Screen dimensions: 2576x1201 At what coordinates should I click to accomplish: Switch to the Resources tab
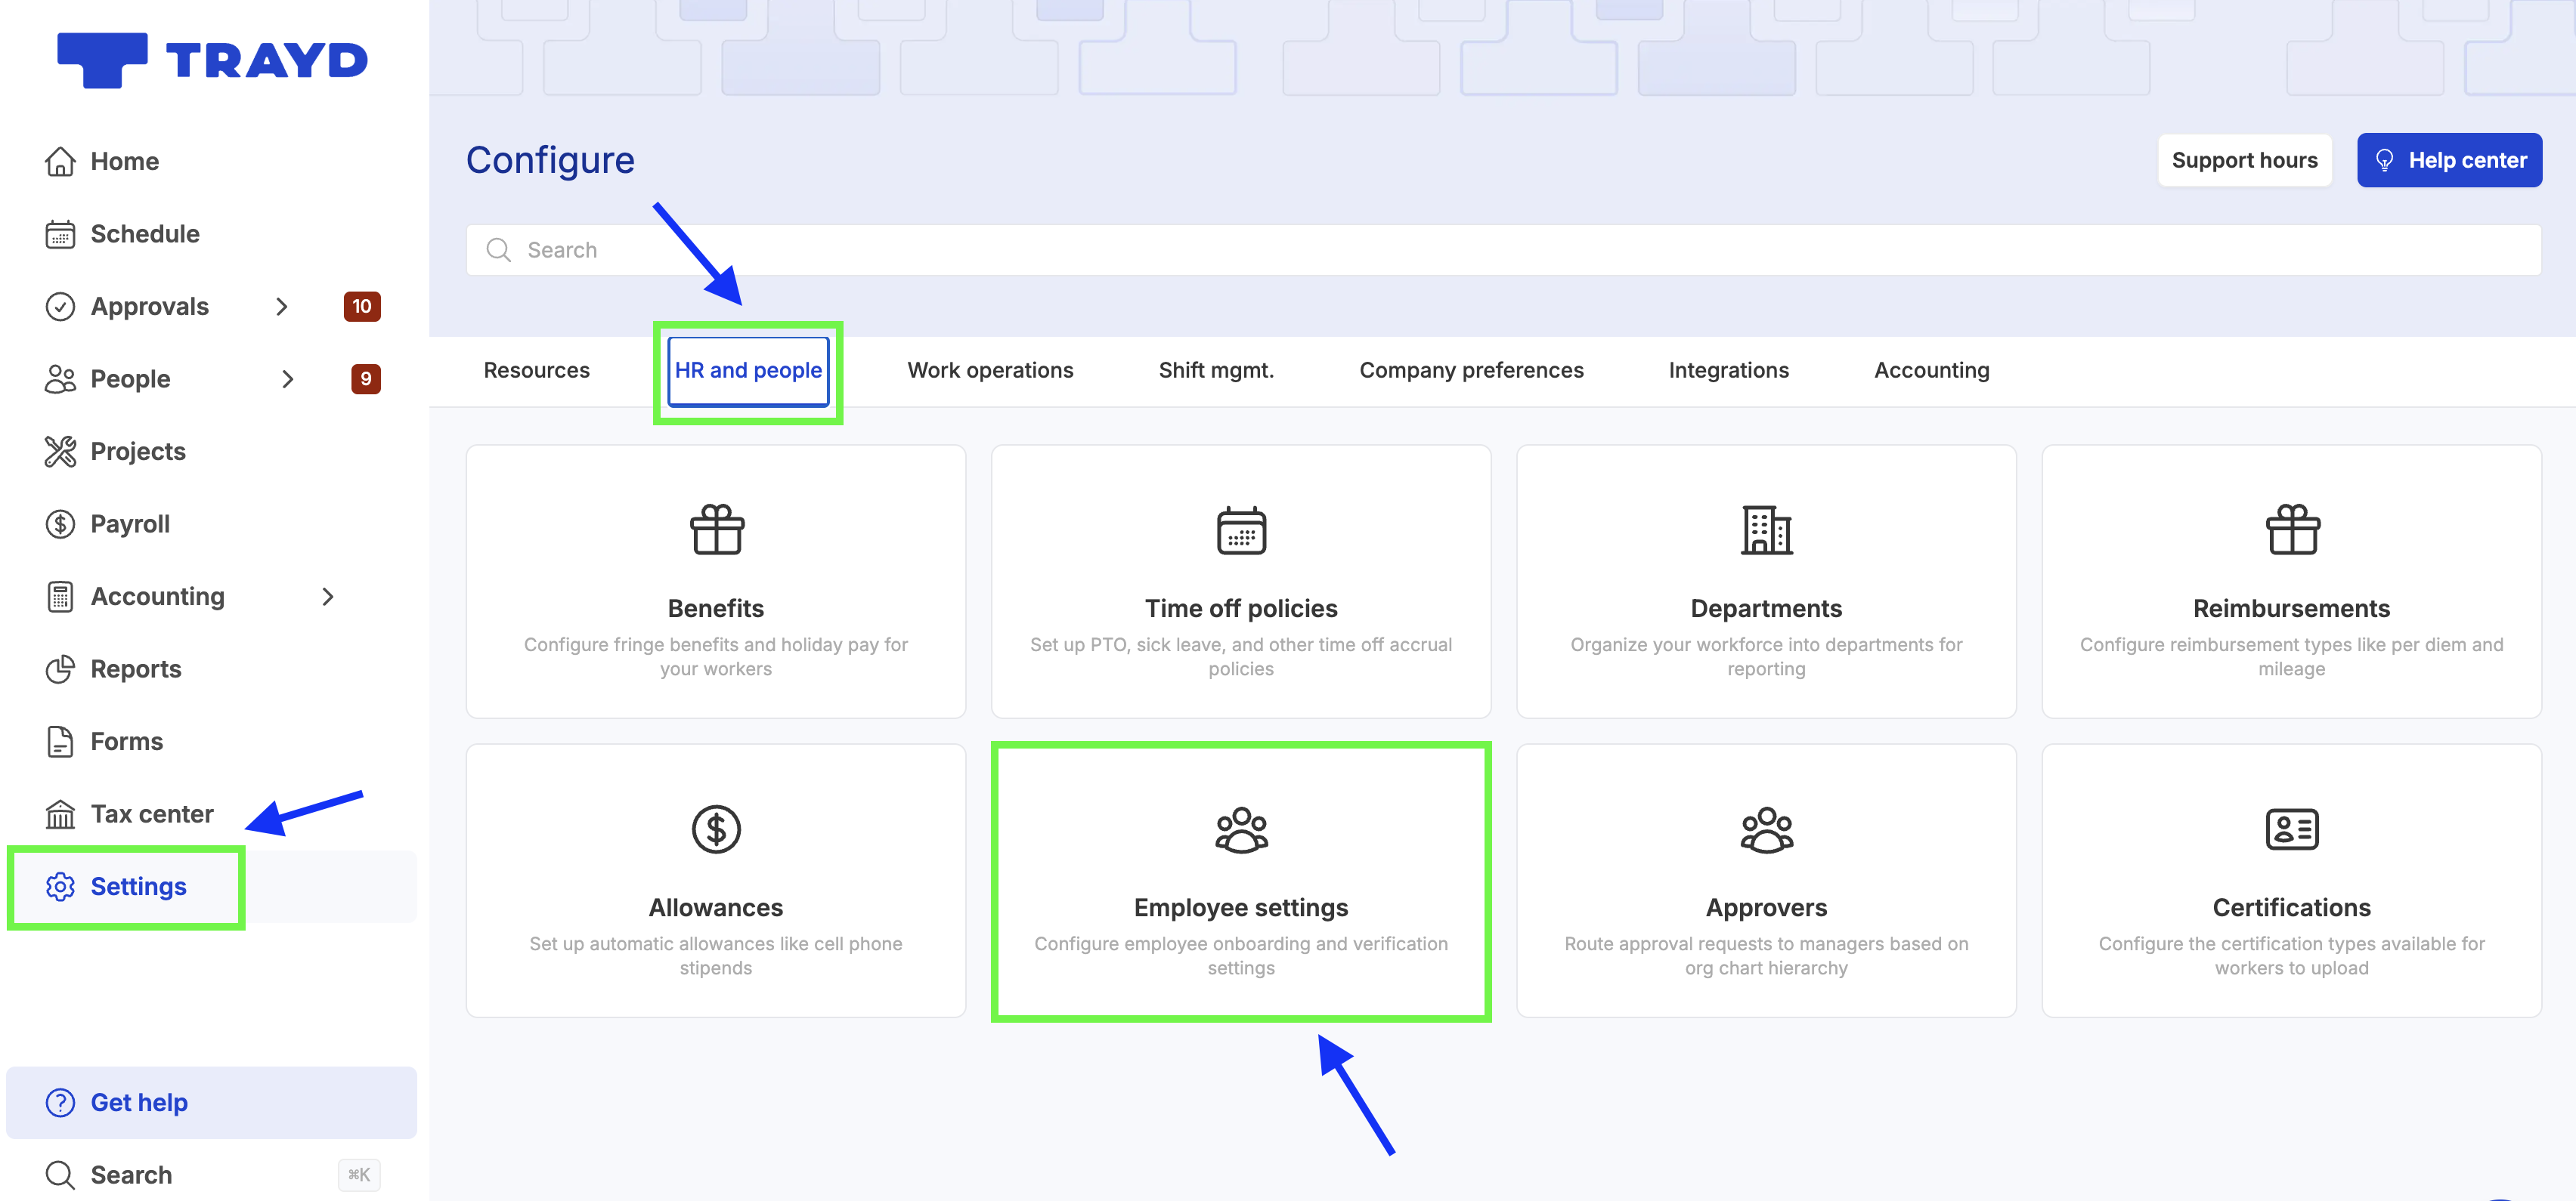536,371
